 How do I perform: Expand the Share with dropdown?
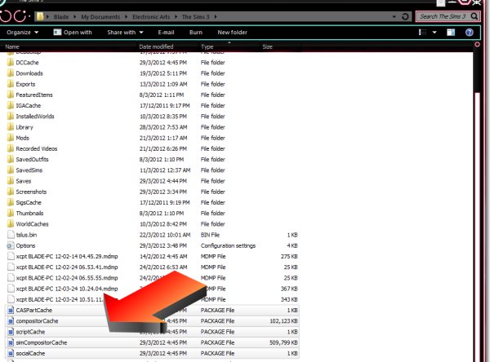pyautogui.click(x=124, y=33)
